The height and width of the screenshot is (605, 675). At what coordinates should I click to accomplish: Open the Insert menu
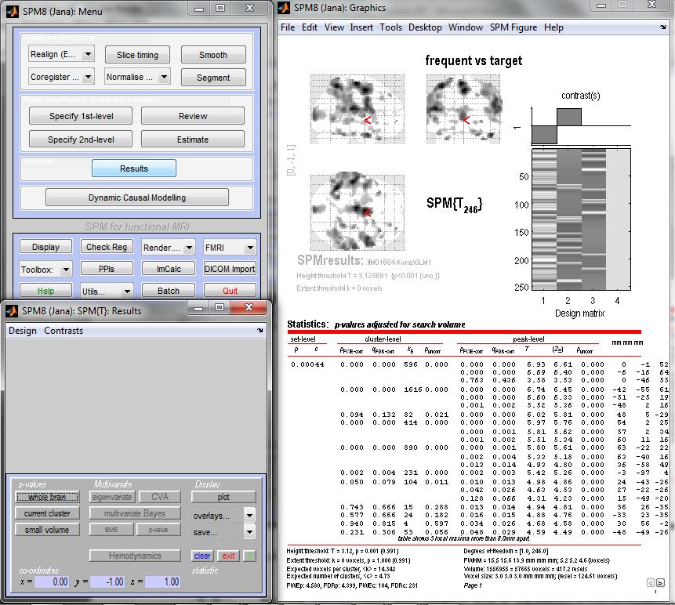pos(361,27)
